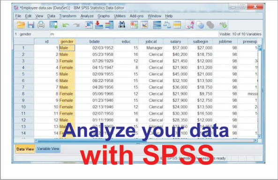Image resolution: width=278 pixels, height=180 pixels.
Task: Click the grey Redo arrow icon
Action: pyautogui.click(x=76, y=25)
